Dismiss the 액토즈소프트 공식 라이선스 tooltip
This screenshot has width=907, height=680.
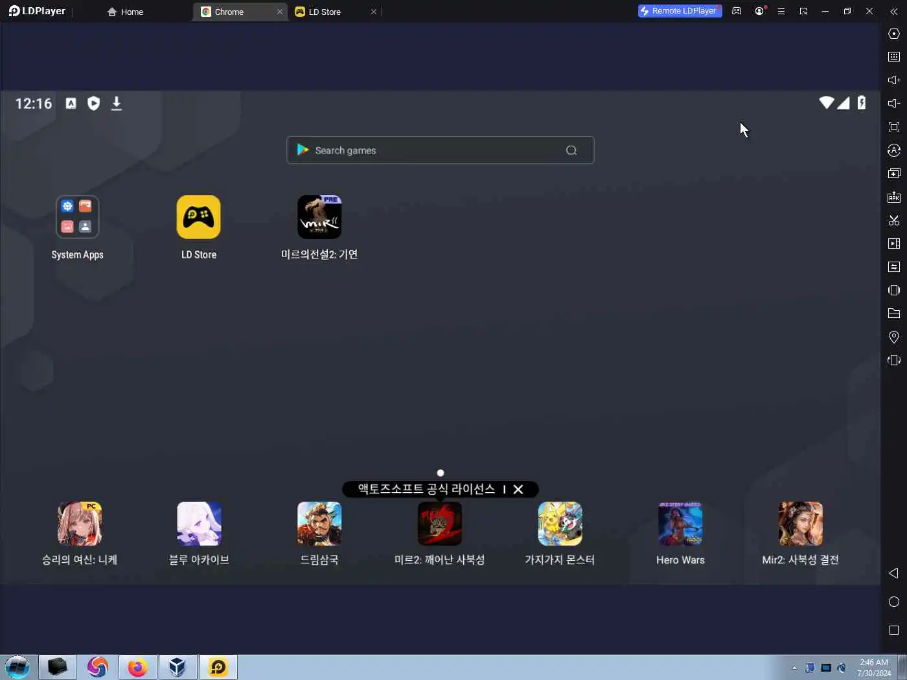[x=518, y=490]
